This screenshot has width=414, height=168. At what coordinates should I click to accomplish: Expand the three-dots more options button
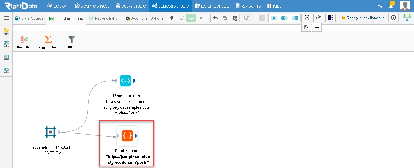coord(317,27)
